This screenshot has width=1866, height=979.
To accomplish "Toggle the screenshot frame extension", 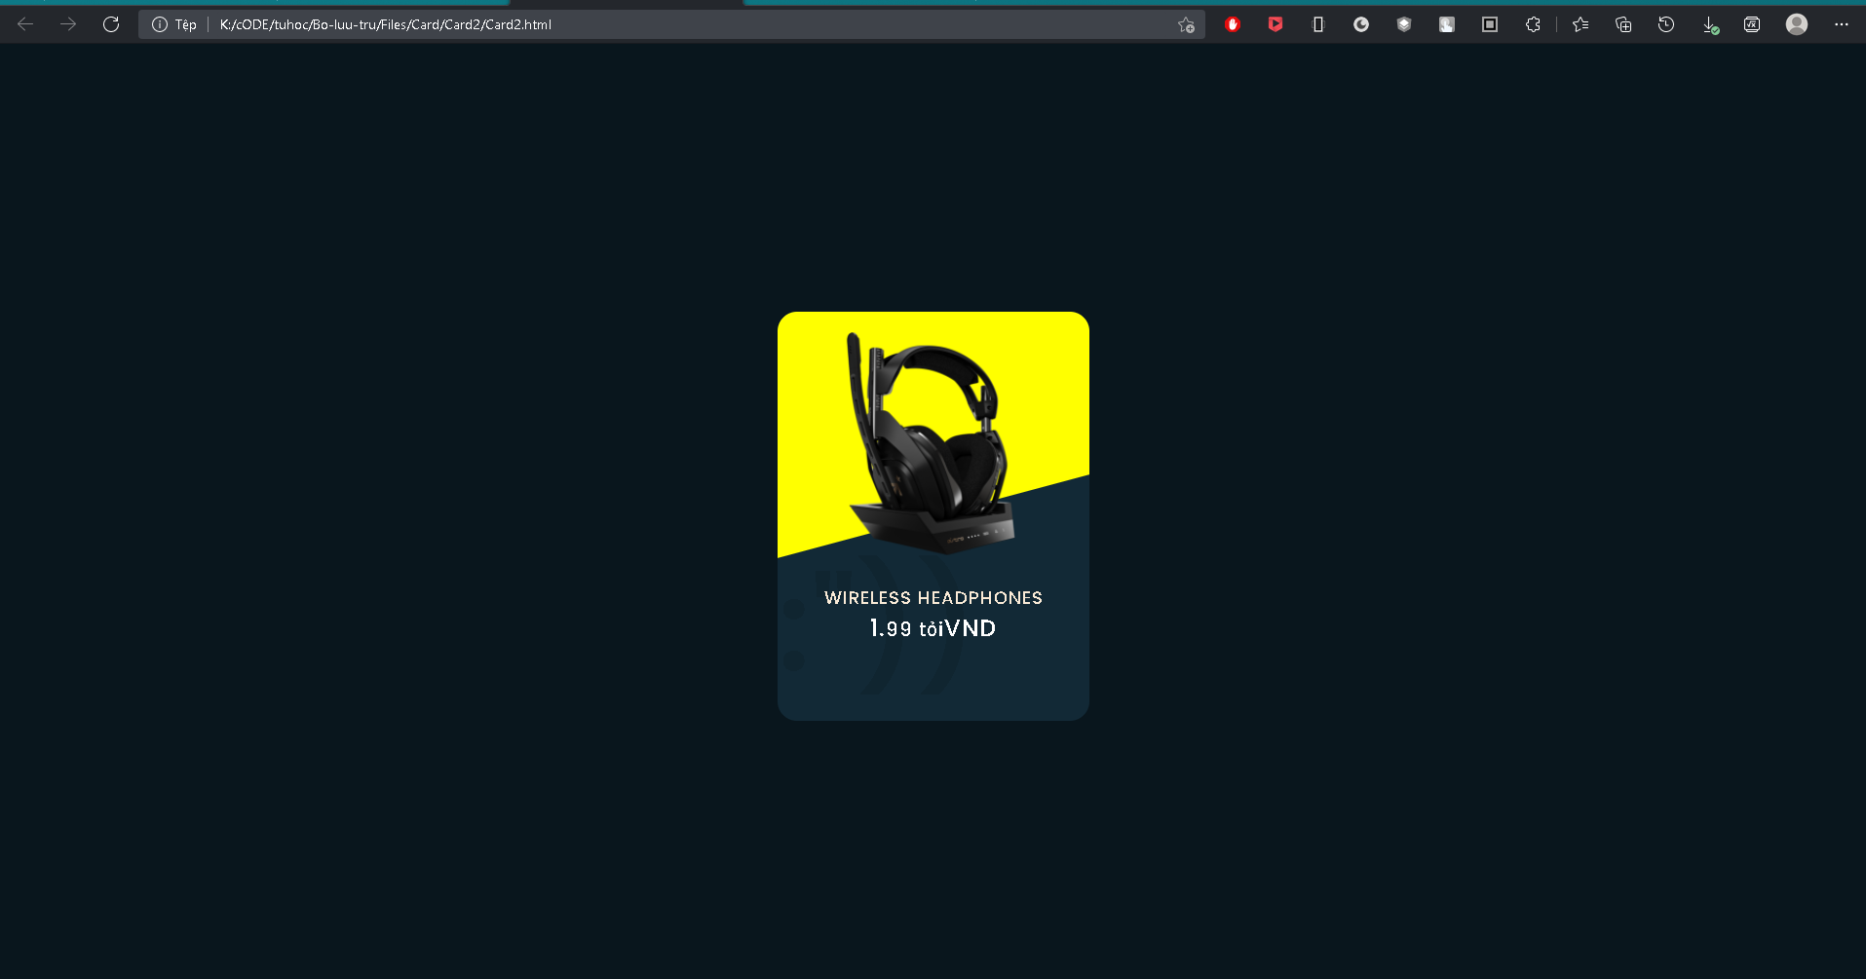I will point(1490,24).
